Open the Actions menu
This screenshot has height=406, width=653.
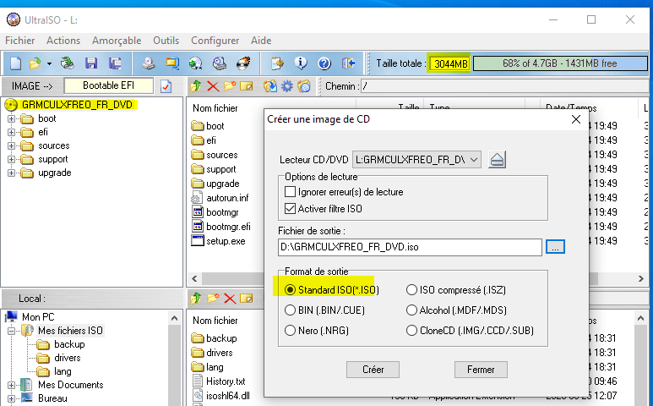[x=63, y=41]
